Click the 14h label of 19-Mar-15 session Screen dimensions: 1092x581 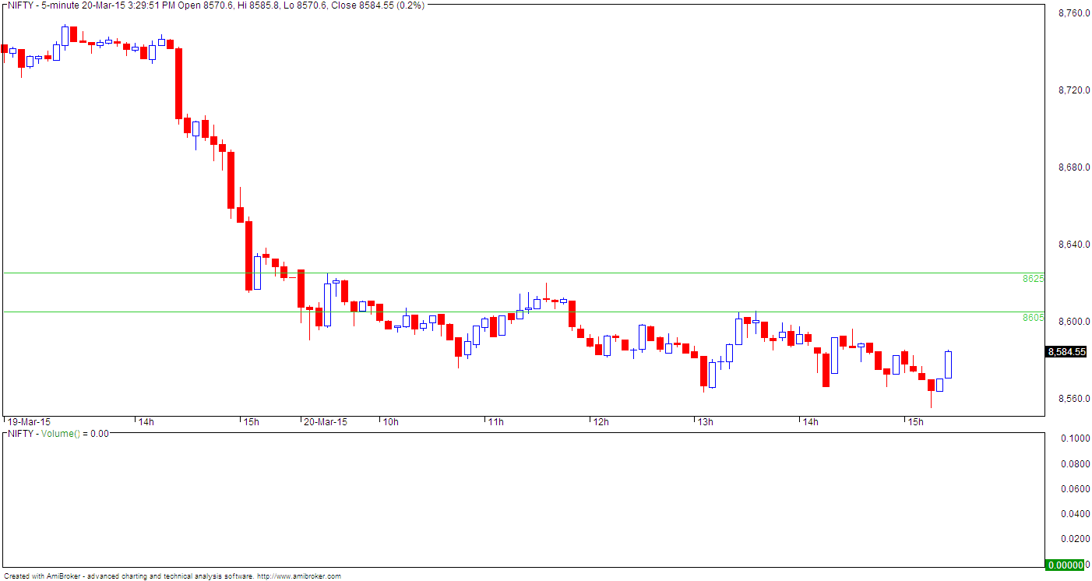(146, 422)
